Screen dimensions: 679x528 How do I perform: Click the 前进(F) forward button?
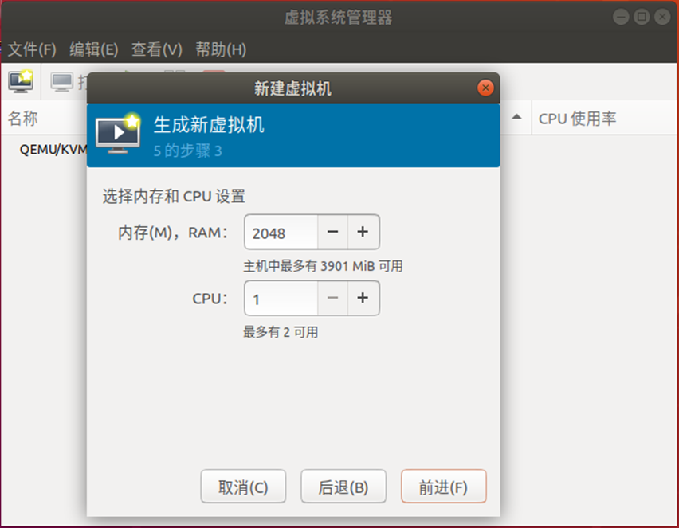click(444, 487)
